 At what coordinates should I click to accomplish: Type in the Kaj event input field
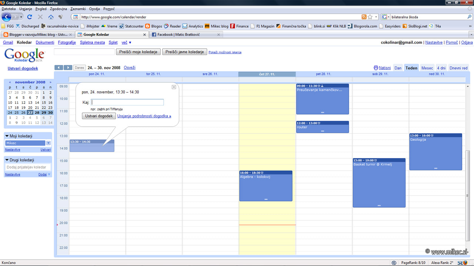[x=127, y=102]
